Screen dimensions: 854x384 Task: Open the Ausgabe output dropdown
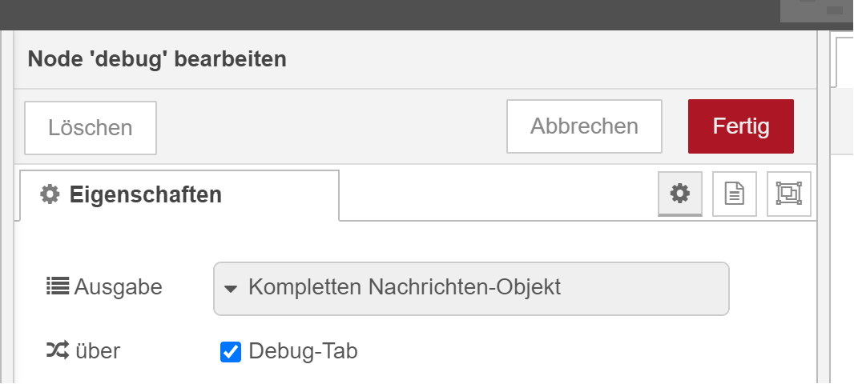click(x=471, y=288)
